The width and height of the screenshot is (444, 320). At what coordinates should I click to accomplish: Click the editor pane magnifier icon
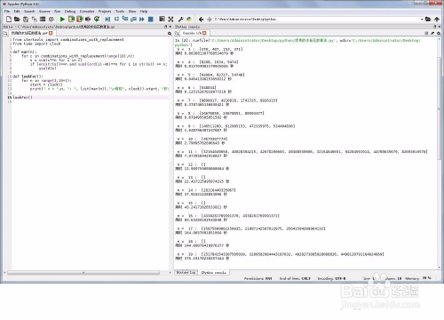click(x=170, y=34)
